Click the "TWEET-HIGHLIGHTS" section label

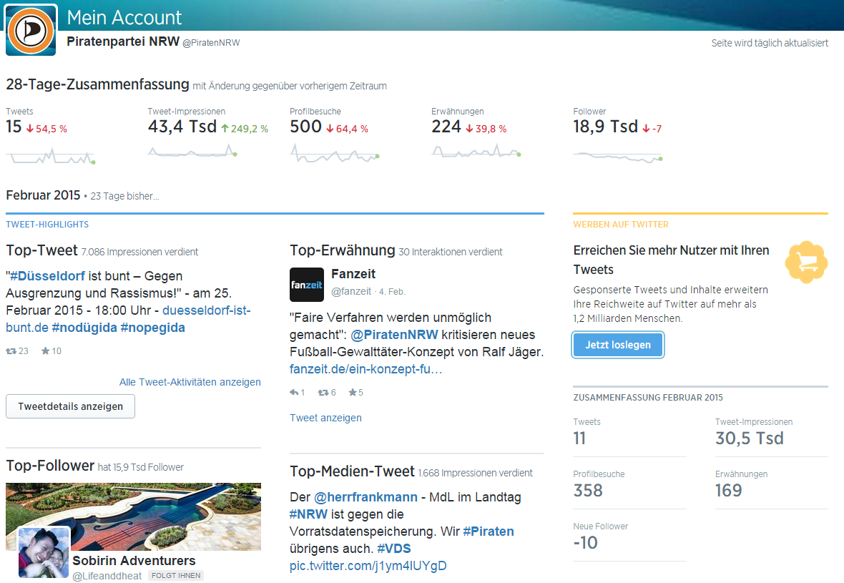coord(47,225)
